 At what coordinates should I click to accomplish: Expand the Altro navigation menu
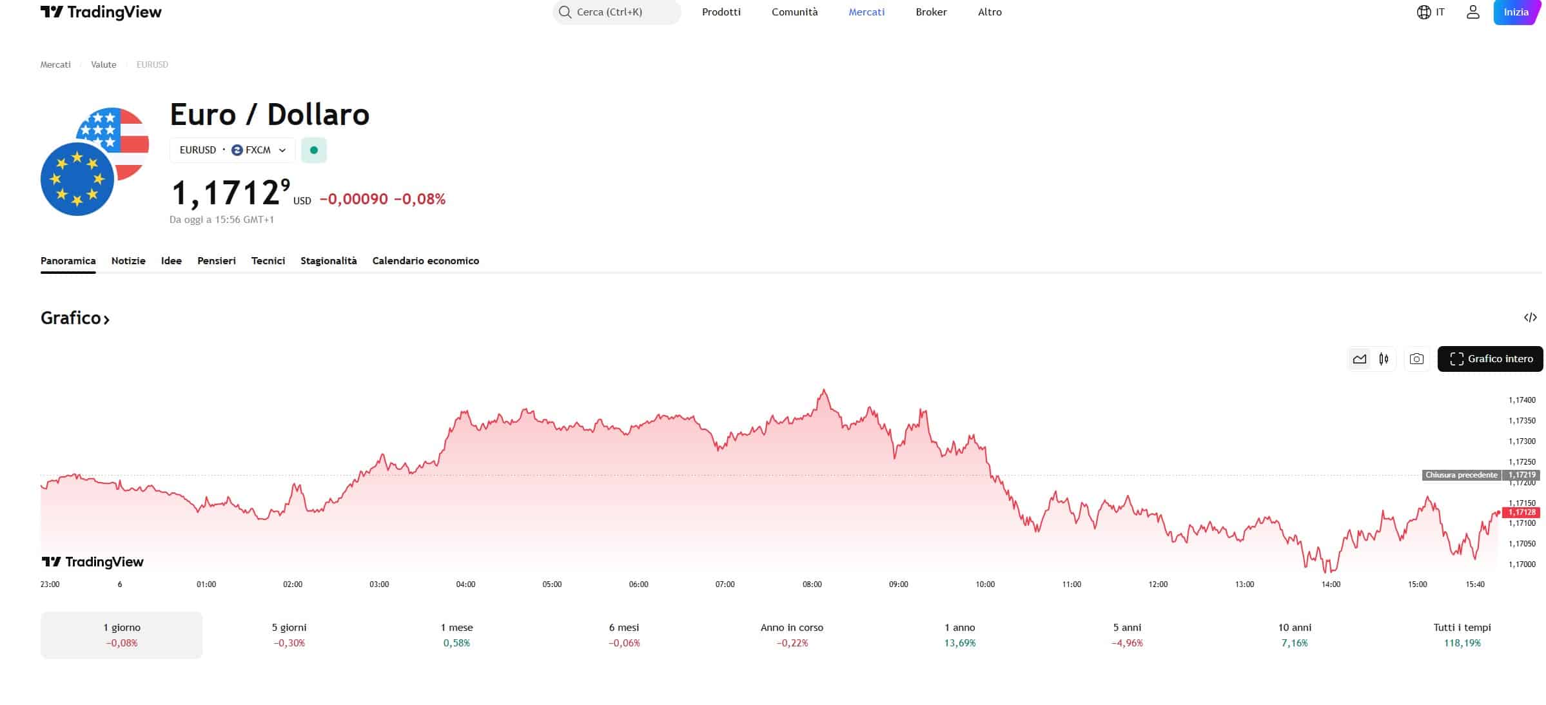click(x=989, y=12)
